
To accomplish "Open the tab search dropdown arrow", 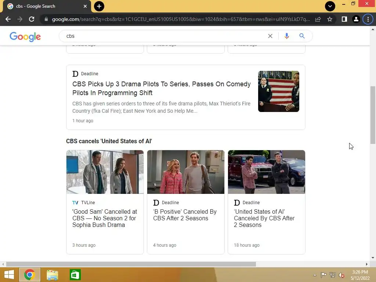I will 330,6.
